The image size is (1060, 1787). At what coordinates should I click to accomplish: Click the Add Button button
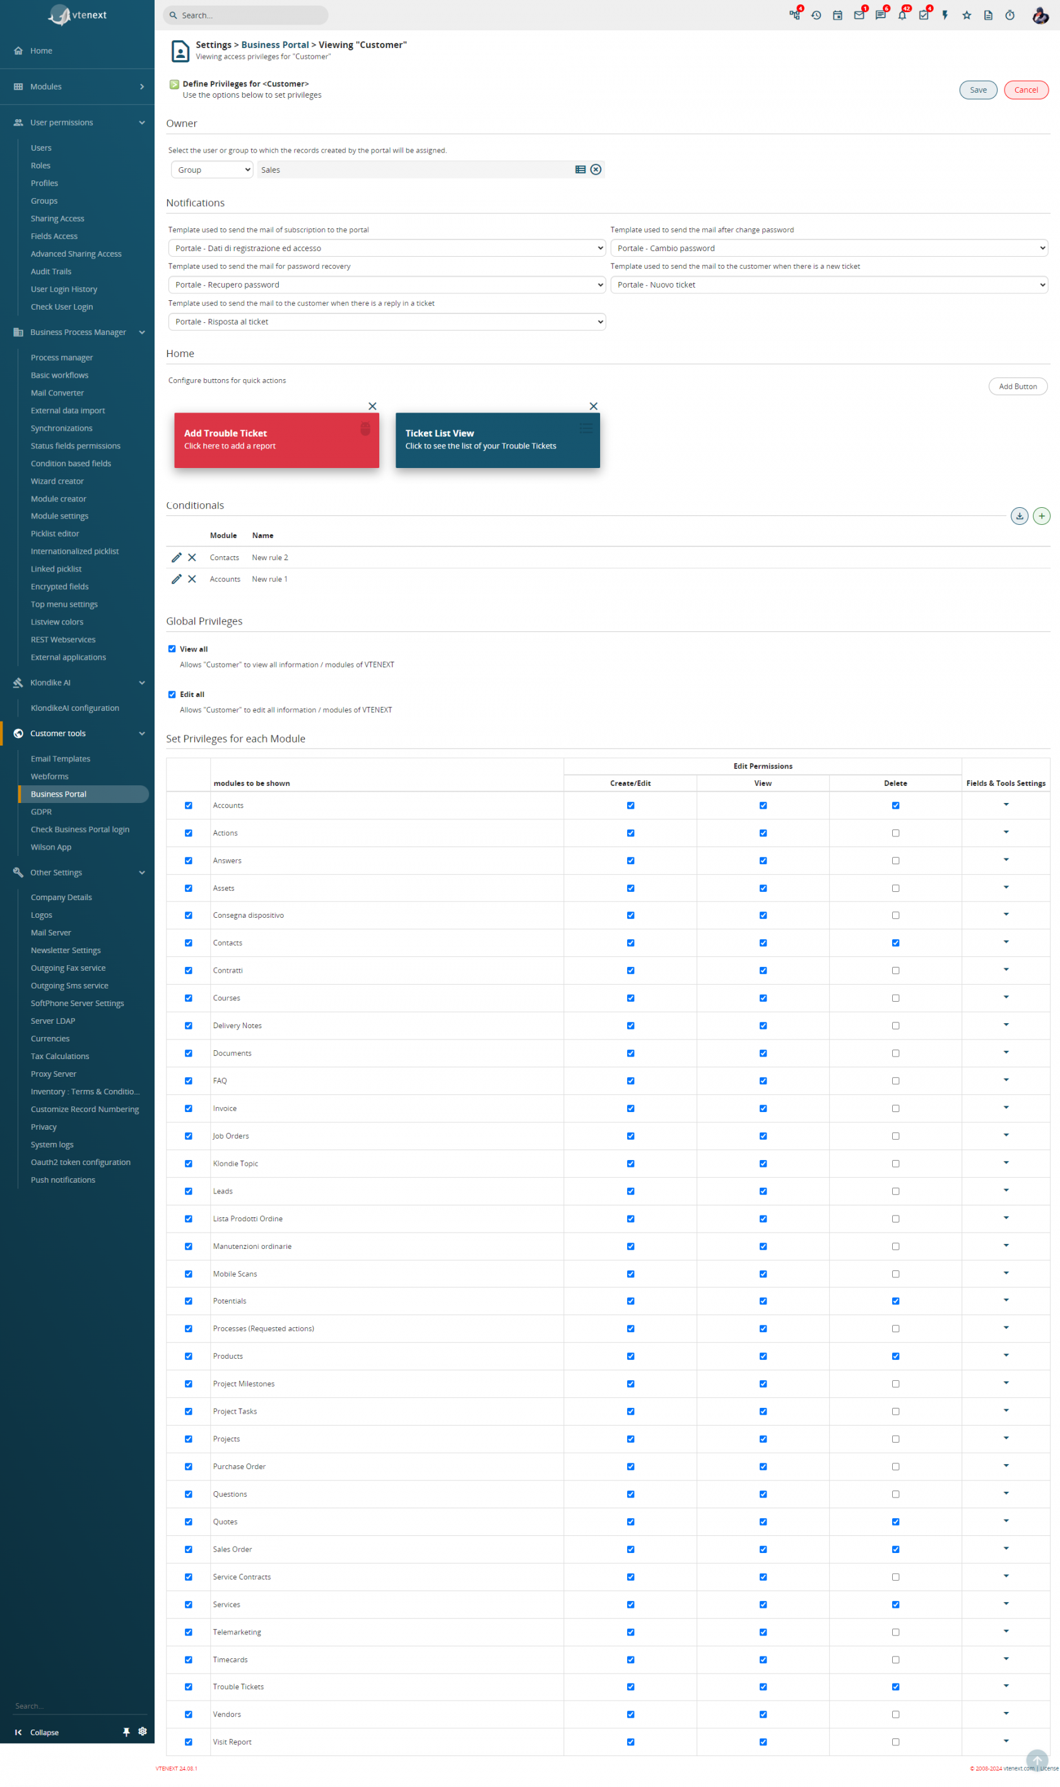tap(1017, 386)
